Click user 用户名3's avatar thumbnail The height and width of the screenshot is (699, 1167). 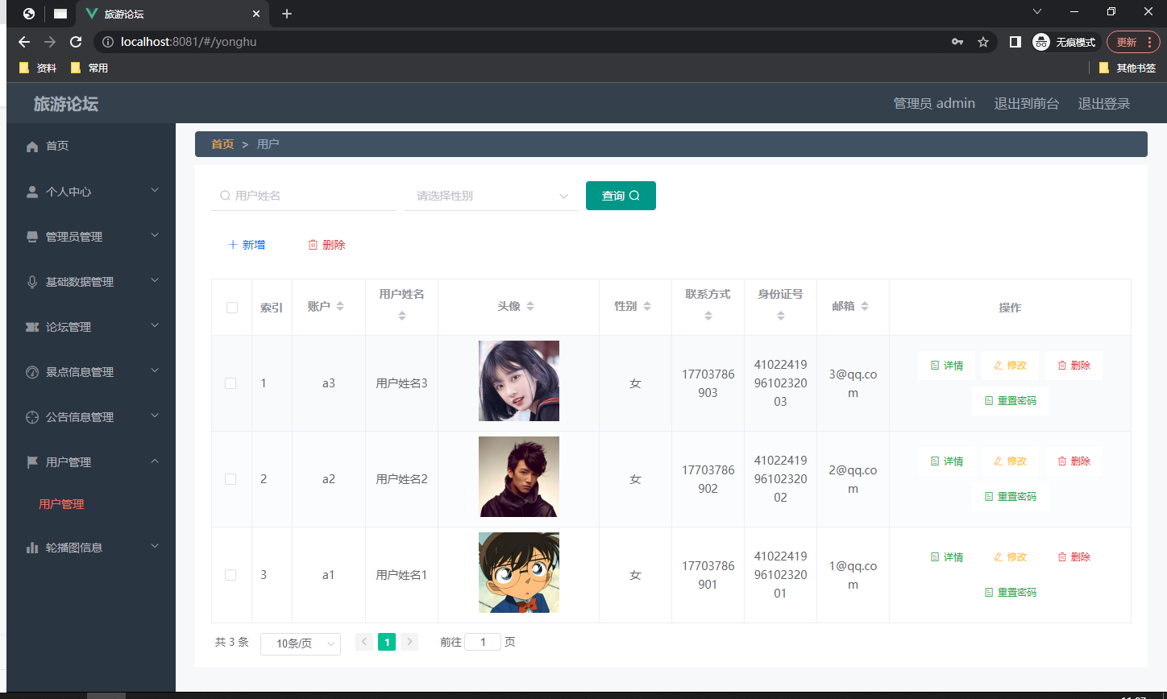pyautogui.click(x=518, y=381)
